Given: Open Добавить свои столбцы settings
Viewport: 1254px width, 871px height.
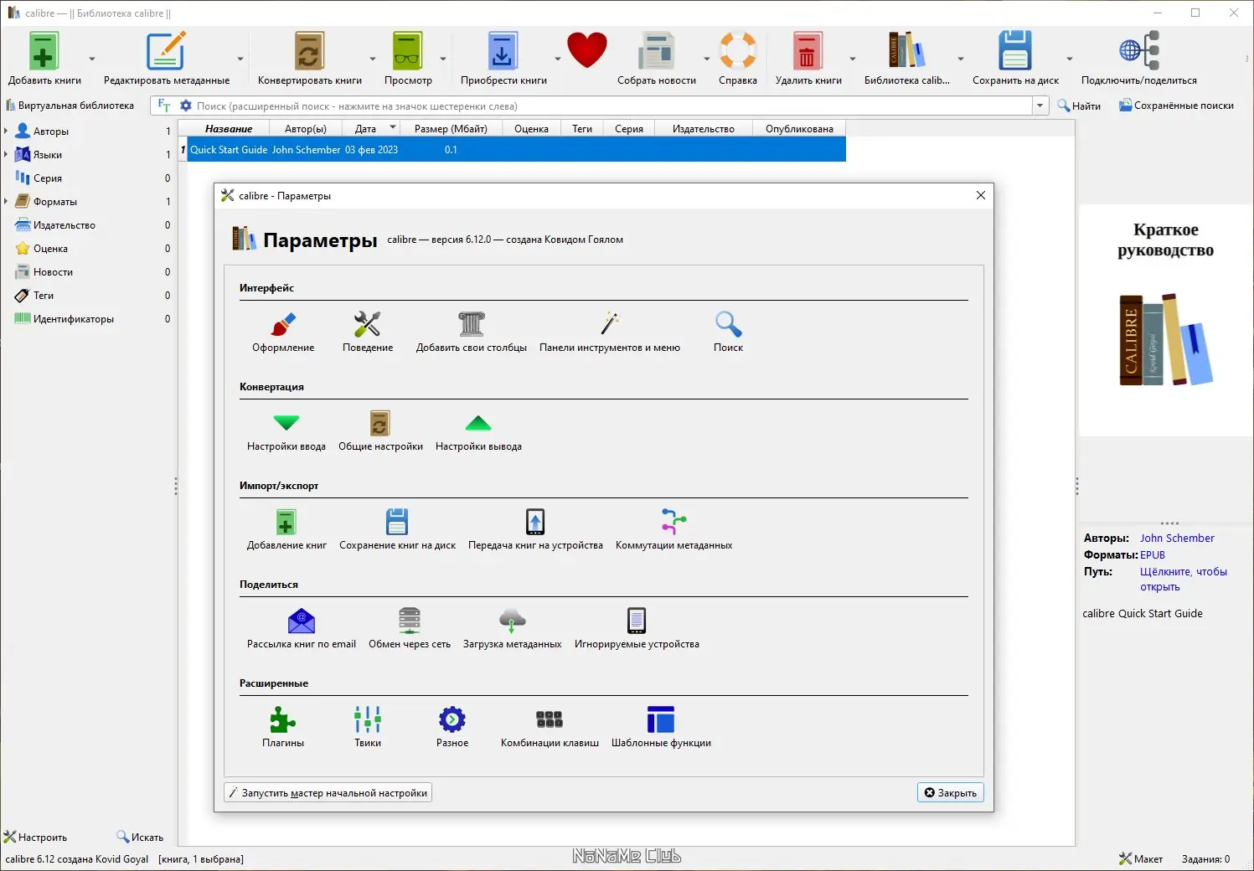Looking at the screenshot, I should tap(472, 332).
